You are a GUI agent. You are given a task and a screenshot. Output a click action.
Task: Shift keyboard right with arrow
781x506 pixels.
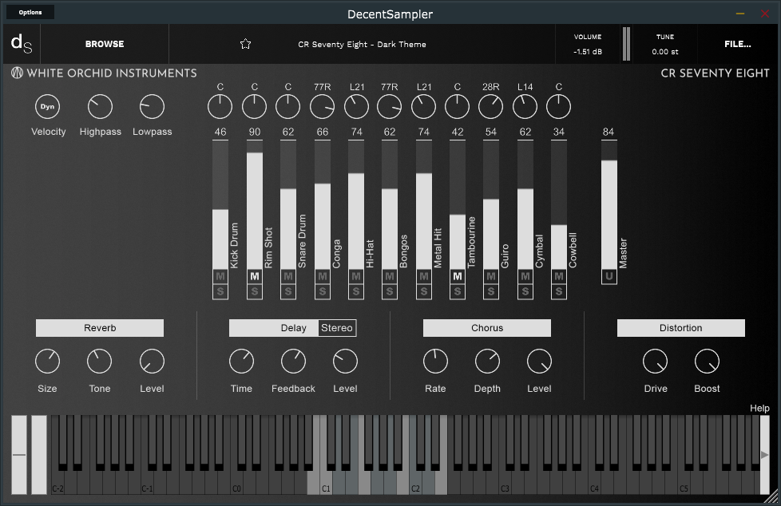764,455
